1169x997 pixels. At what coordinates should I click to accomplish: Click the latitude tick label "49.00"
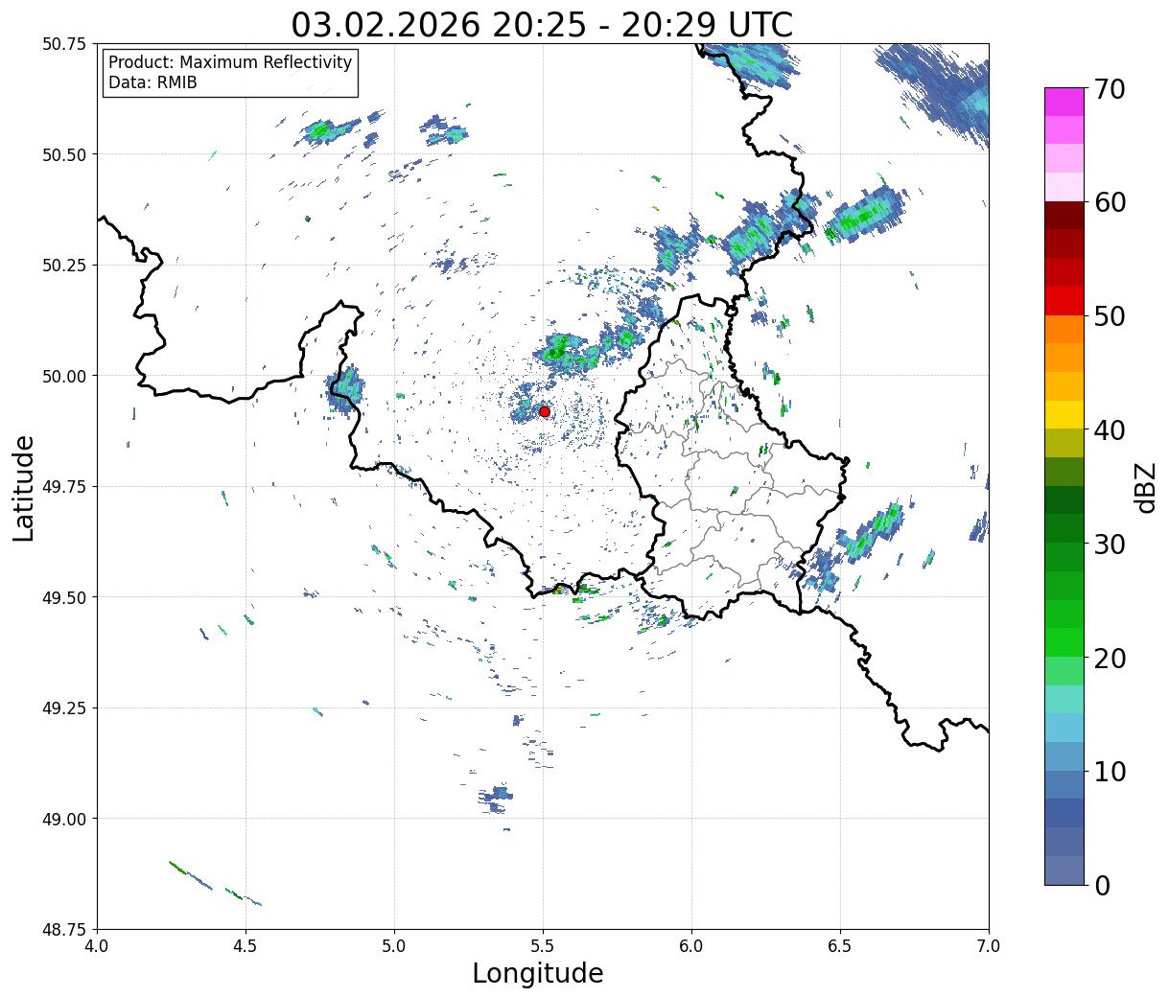tap(64, 819)
